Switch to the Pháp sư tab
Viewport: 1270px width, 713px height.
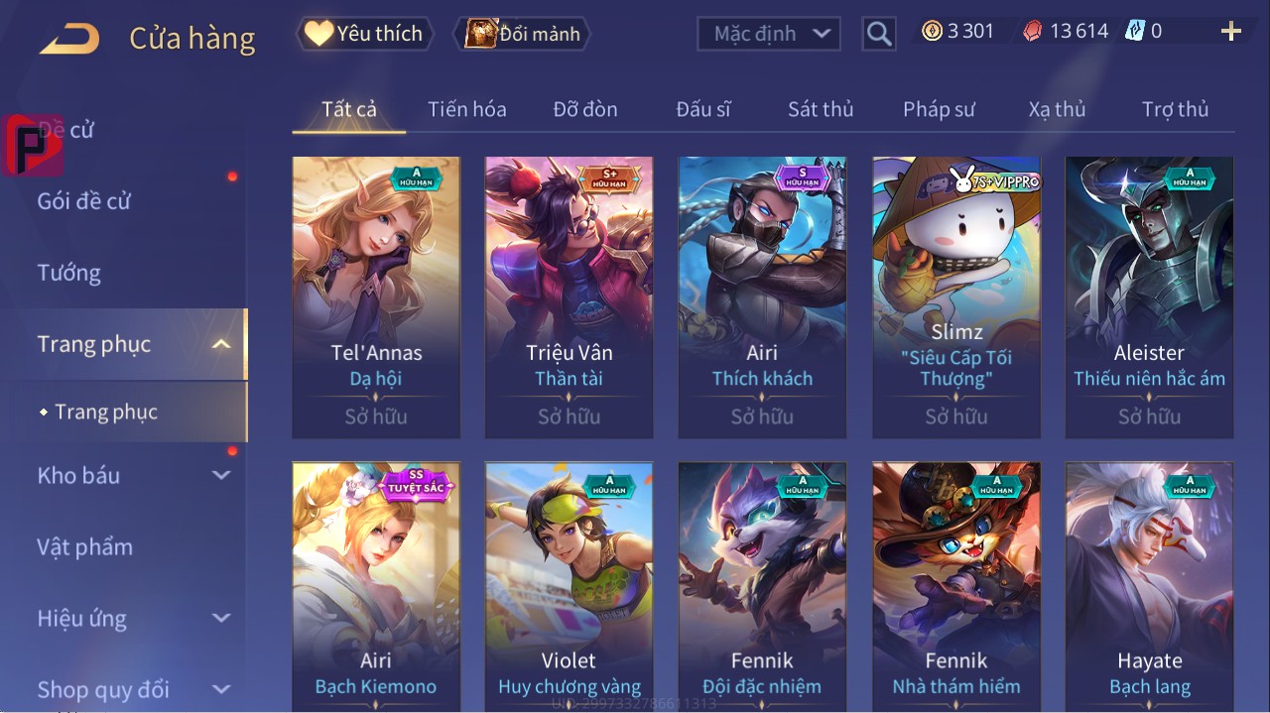click(x=939, y=109)
